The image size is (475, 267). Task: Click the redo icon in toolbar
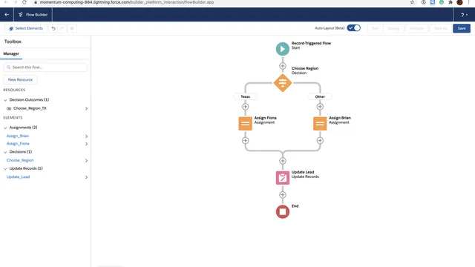point(62,28)
